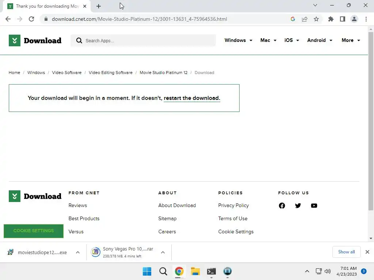Open the YouTube icon
This screenshot has width=374, height=280.
click(x=314, y=206)
